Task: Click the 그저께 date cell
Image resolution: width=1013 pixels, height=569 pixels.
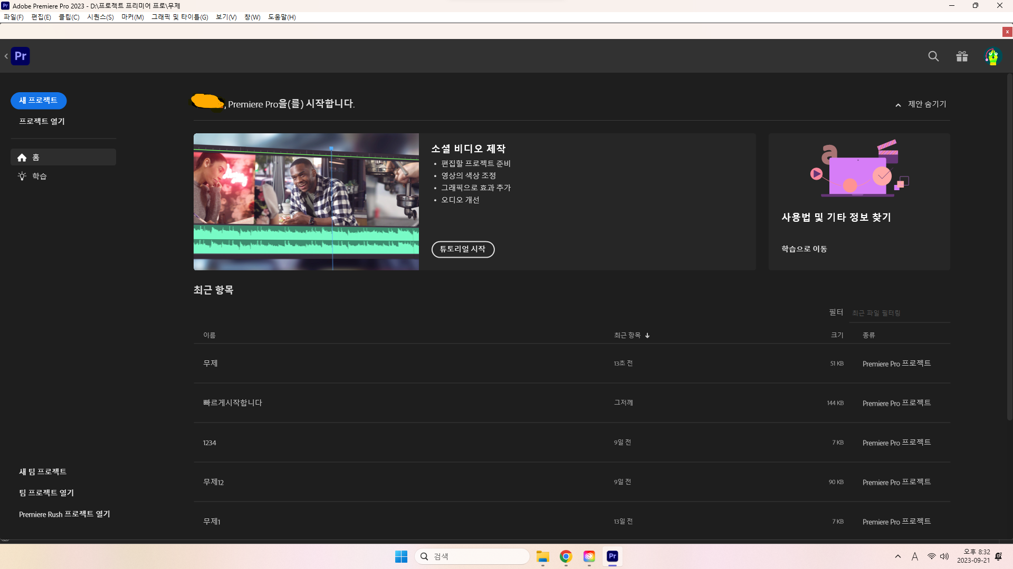Action: (623, 403)
